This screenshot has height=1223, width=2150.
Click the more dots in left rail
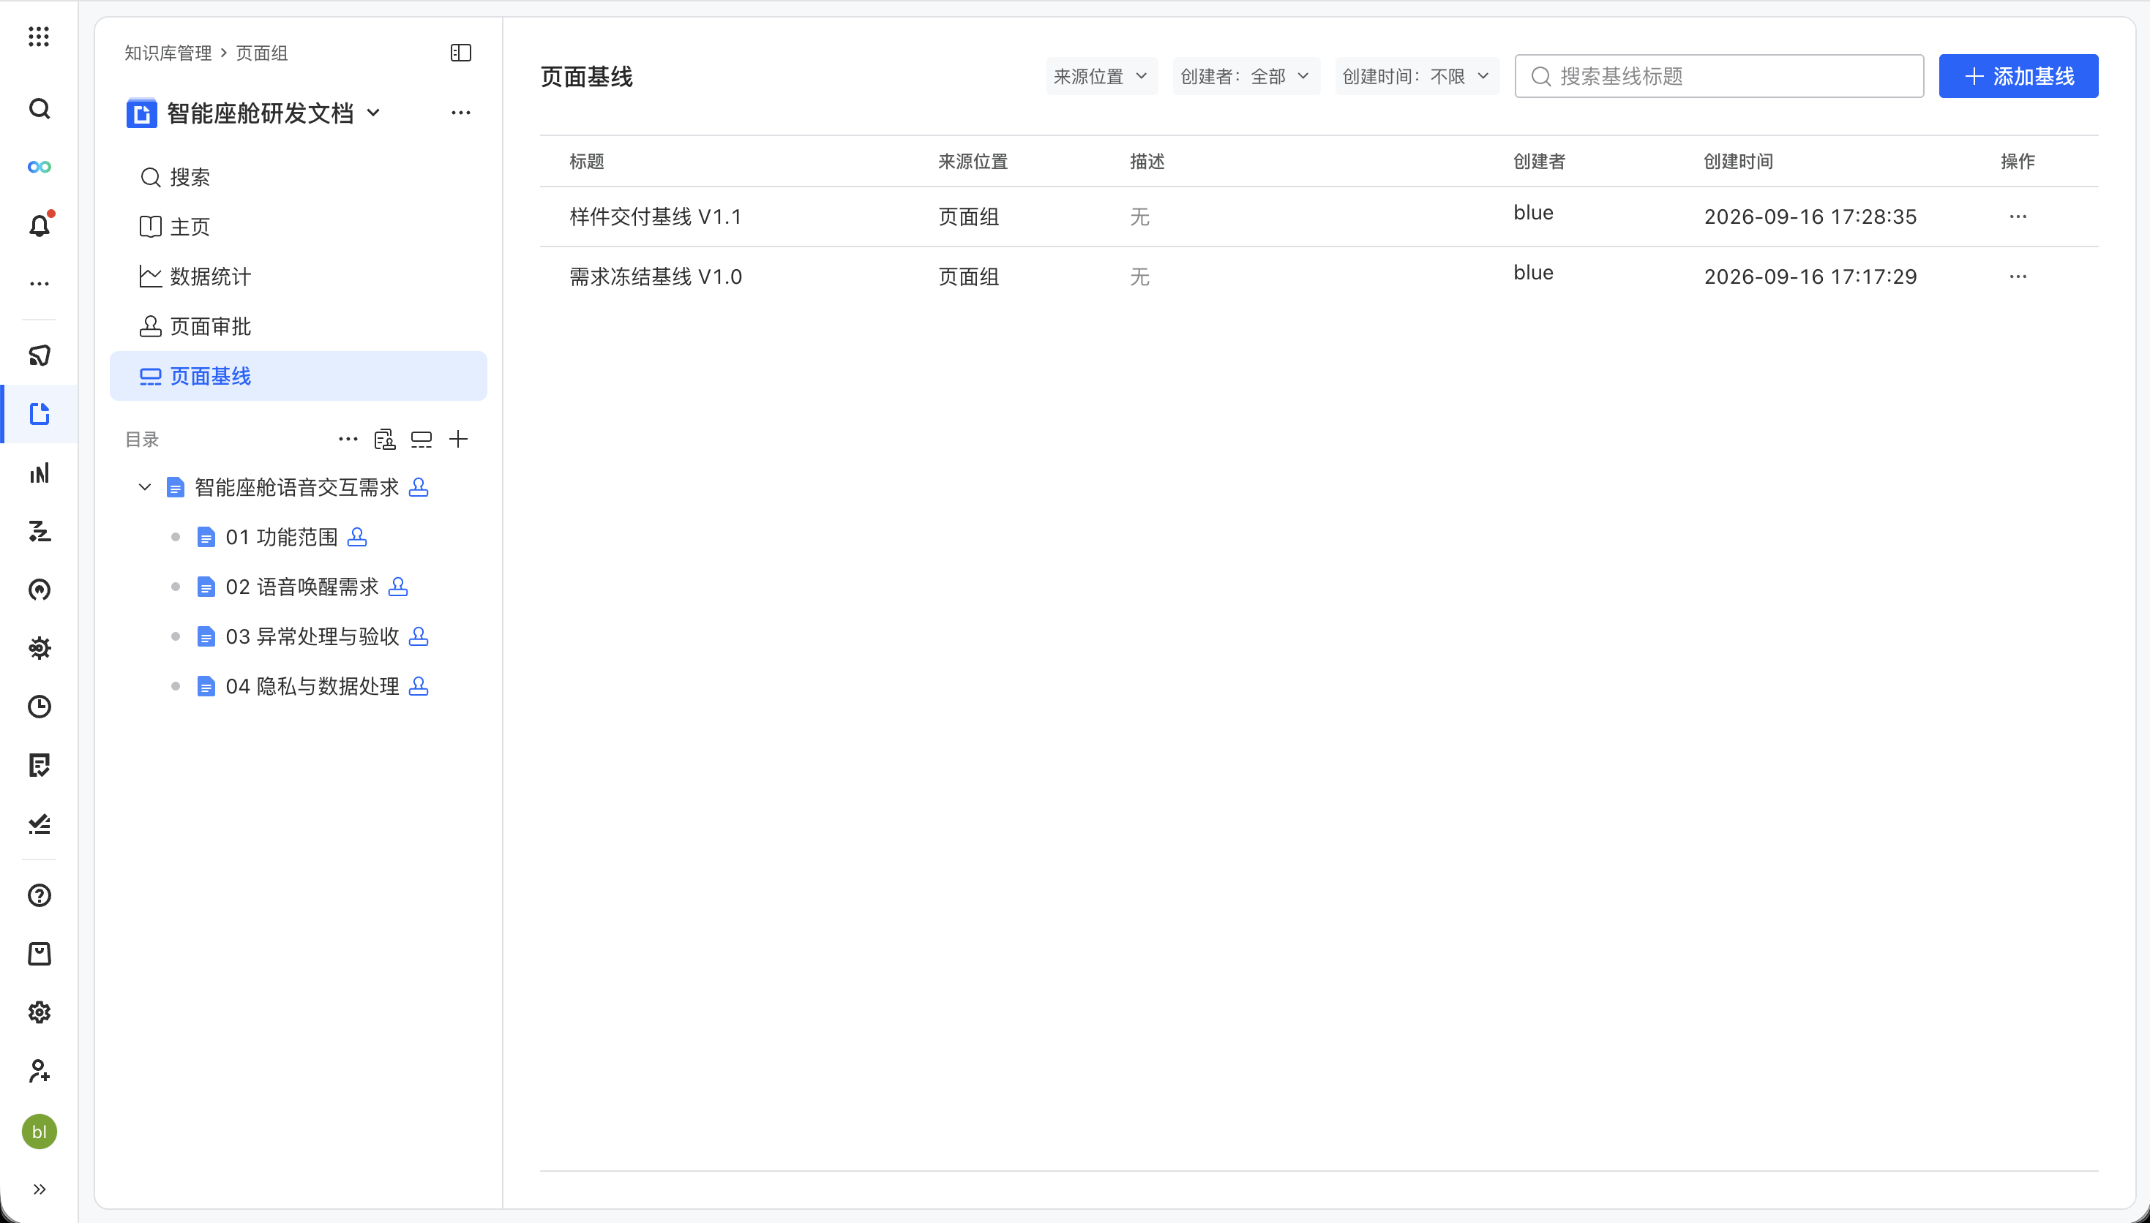(39, 284)
